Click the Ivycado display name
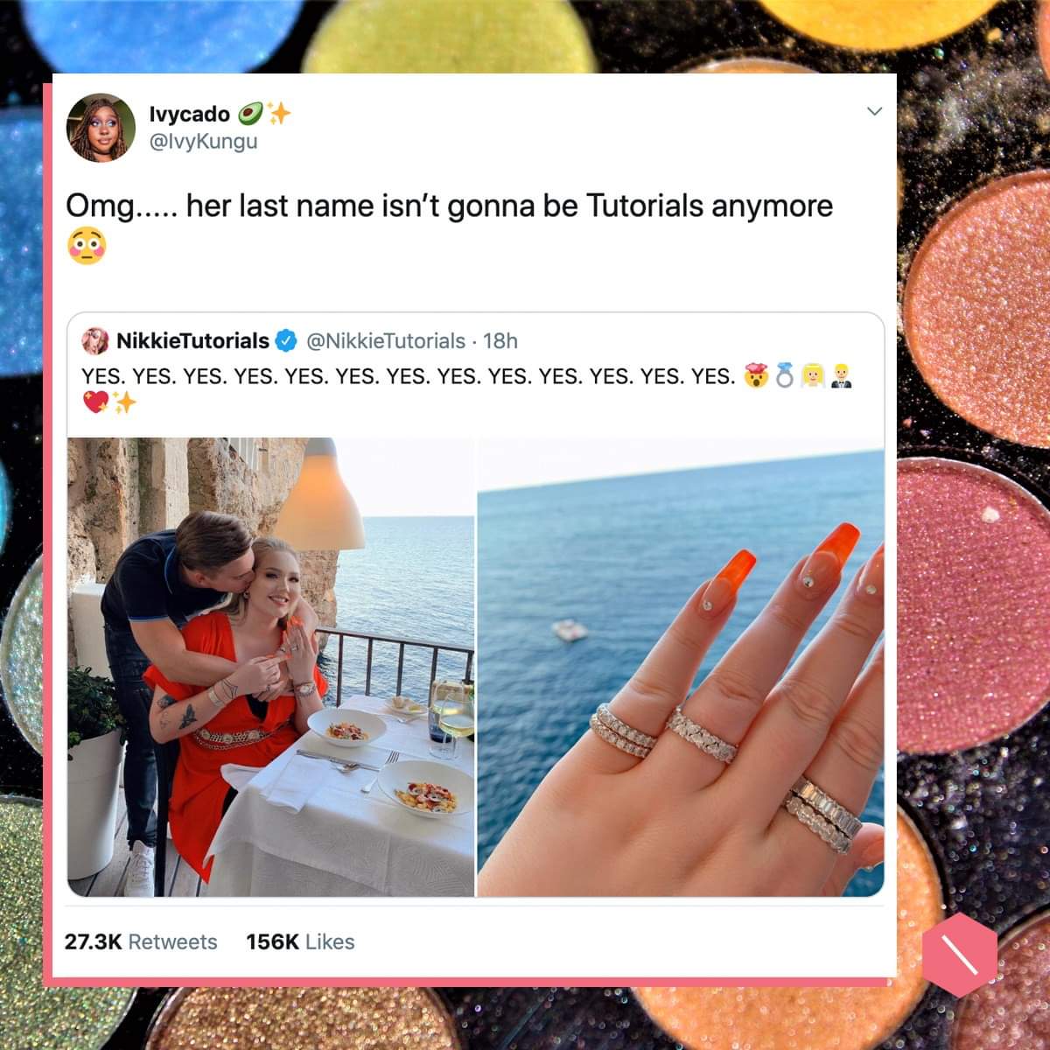1050x1050 pixels. point(190,113)
